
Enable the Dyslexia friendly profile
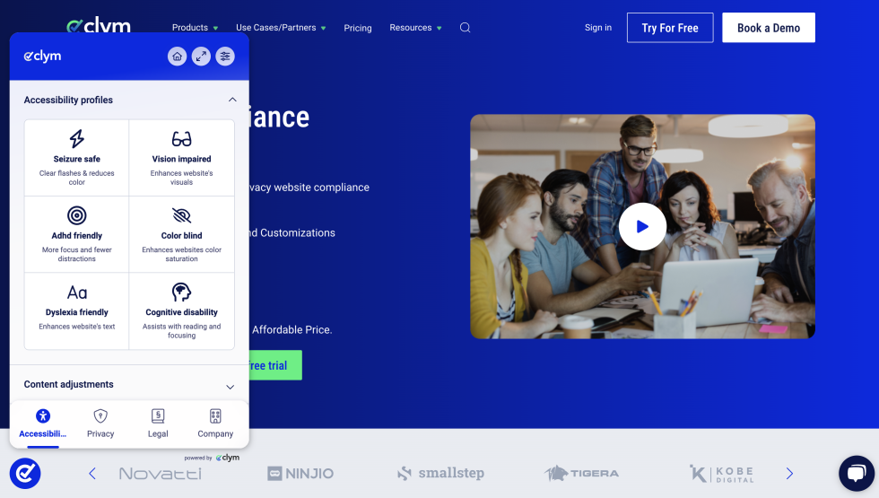[x=77, y=311]
